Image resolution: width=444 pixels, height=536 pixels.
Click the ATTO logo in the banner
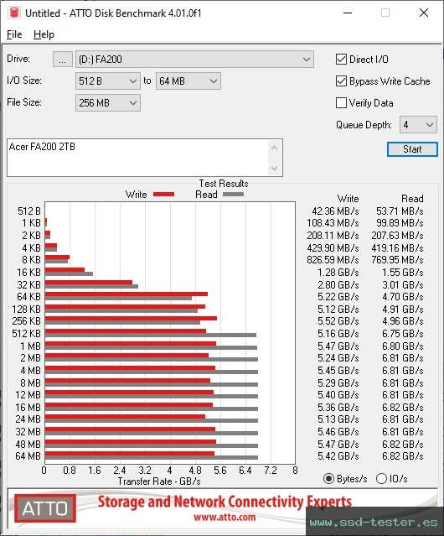point(45,508)
